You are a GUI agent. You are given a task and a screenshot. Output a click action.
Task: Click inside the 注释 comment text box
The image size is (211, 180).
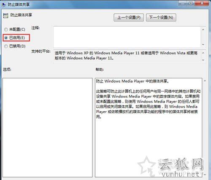127,37
